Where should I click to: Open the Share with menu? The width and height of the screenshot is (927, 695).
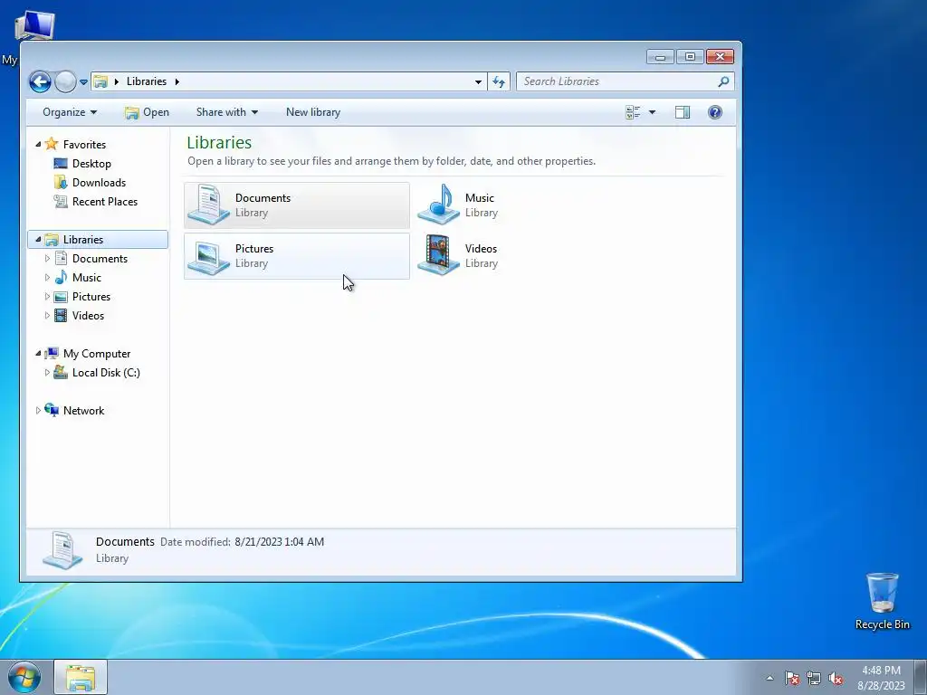click(227, 112)
